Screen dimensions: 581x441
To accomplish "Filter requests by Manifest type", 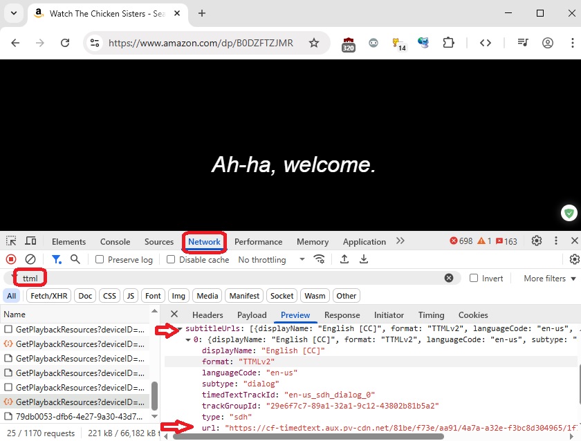I will point(244,296).
